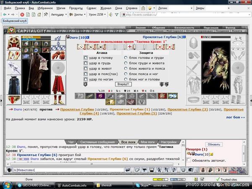This screenshot has width=252, height=189.
Task: Select attack 'удар по ногам'
Action: (x=86, y=79)
